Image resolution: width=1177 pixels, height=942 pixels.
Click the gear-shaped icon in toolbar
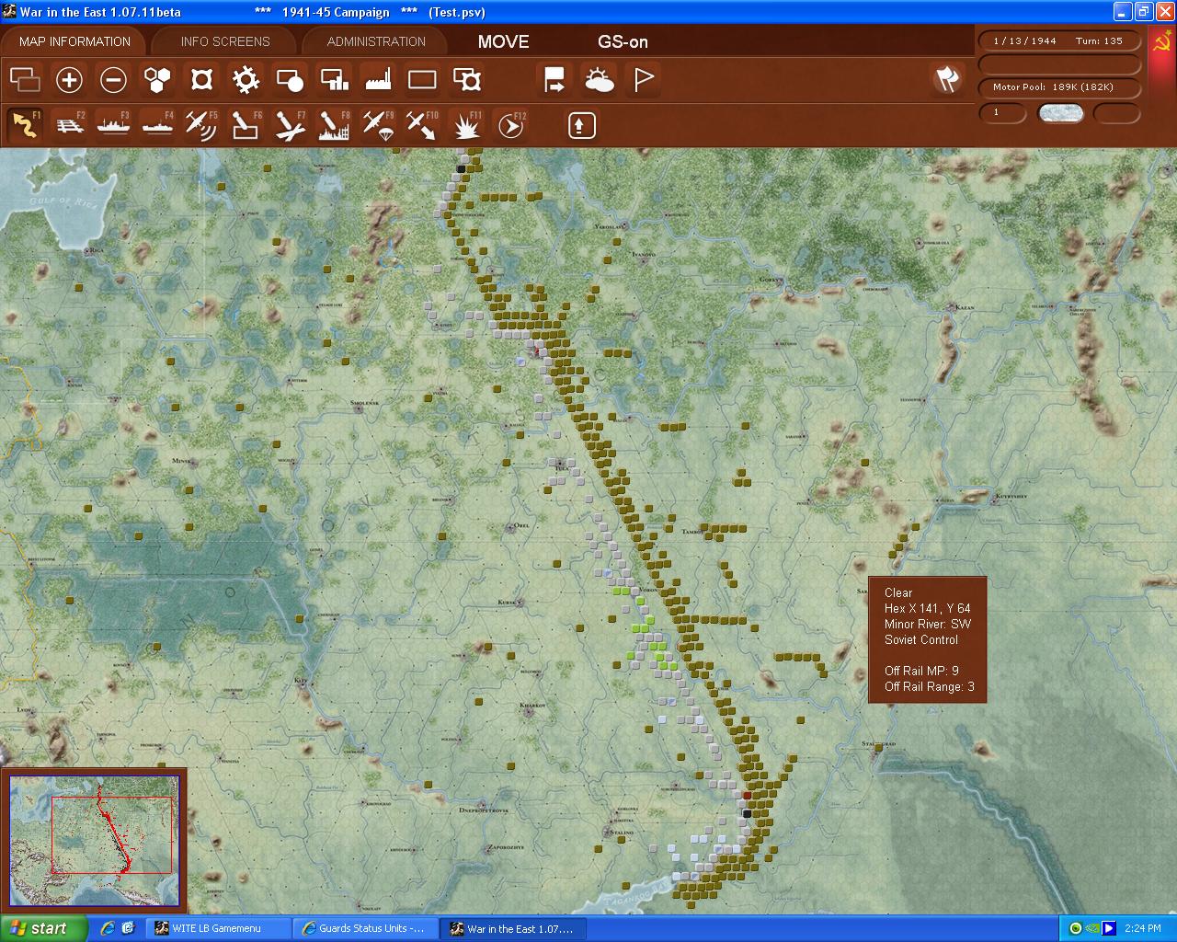pyautogui.click(x=246, y=80)
